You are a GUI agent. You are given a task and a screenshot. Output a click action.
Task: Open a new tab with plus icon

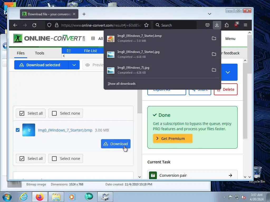click(x=84, y=14)
